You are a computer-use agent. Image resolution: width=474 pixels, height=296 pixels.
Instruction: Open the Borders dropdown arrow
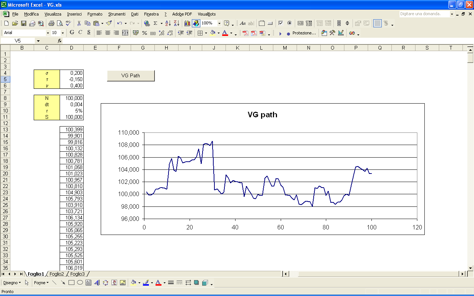tap(206, 33)
